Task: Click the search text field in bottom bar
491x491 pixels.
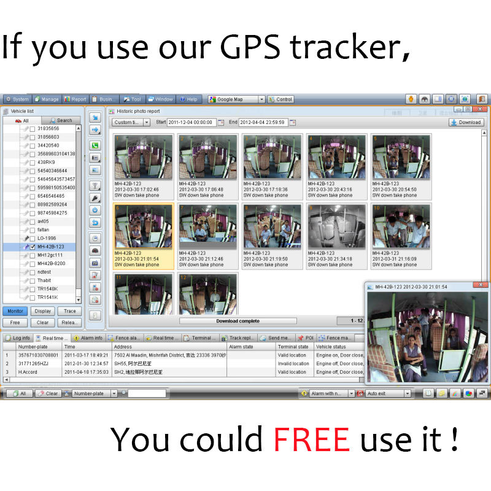Action: coord(147,393)
